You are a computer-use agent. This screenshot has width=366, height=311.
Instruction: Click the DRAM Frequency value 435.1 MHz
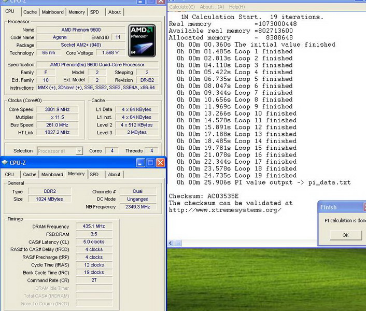click(x=94, y=226)
